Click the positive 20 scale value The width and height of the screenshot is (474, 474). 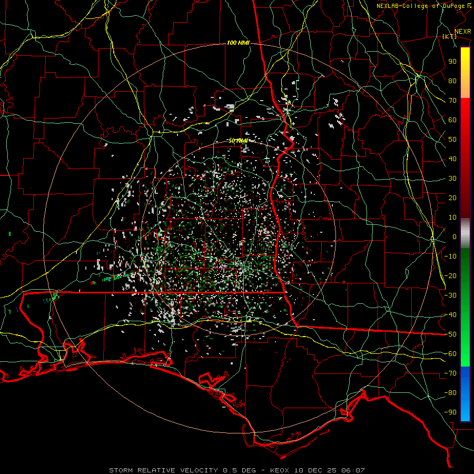pos(452,198)
